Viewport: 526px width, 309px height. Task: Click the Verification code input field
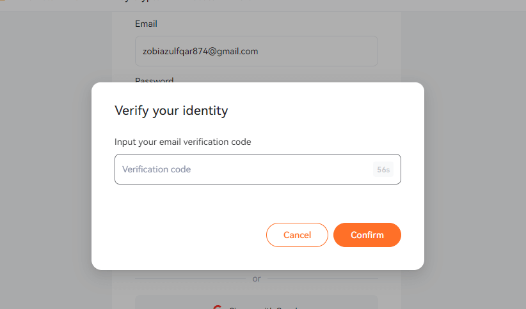243,169
